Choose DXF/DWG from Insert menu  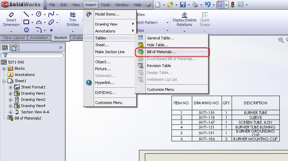tap(110, 93)
